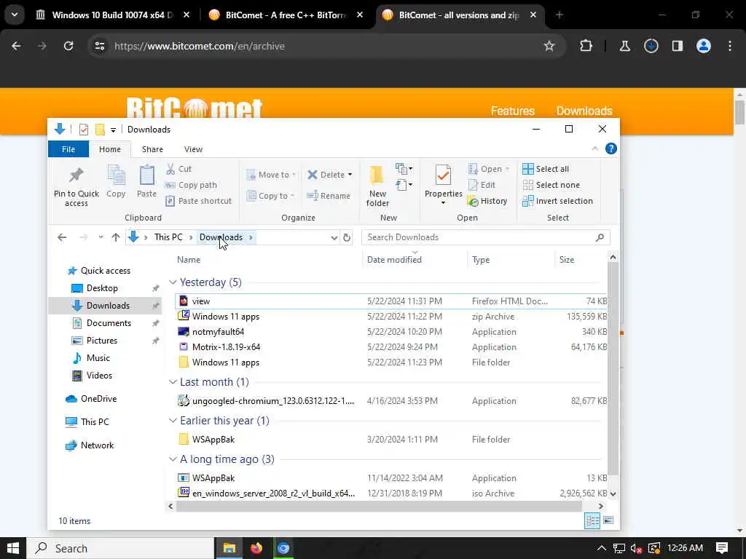This screenshot has height=559, width=746.
Task: Click Windows taskbar Search box
Action: (120, 548)
